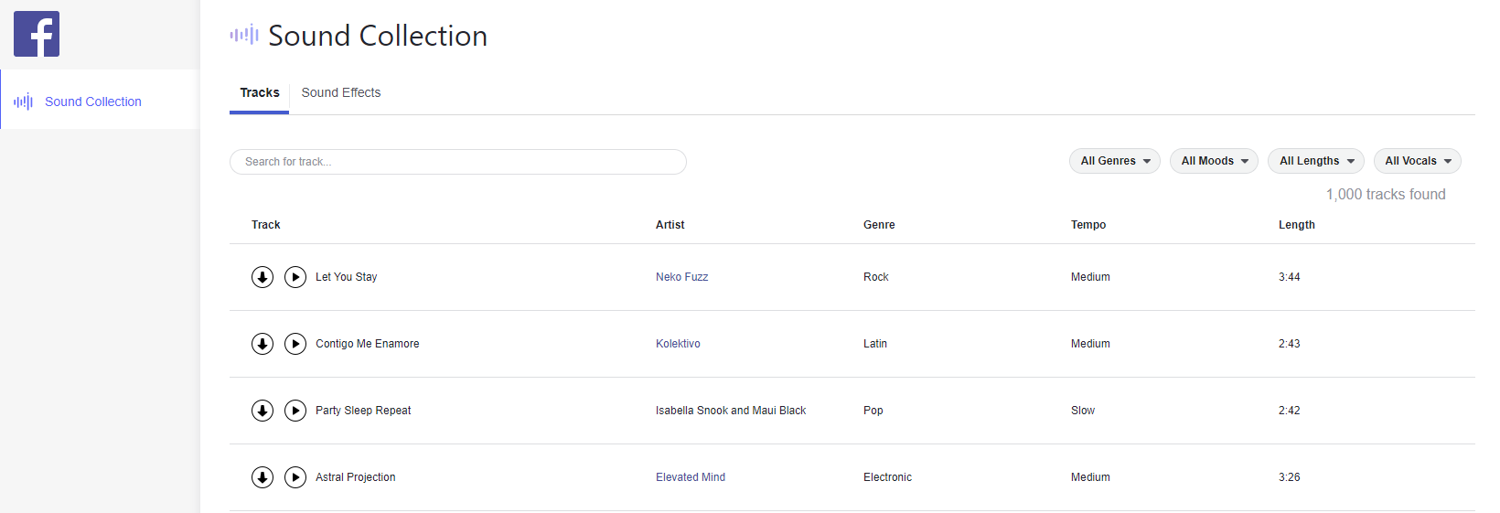Download the track Party Sleep Repeat
Viewport: 1500px width, 513px height.
click(262, 411)
